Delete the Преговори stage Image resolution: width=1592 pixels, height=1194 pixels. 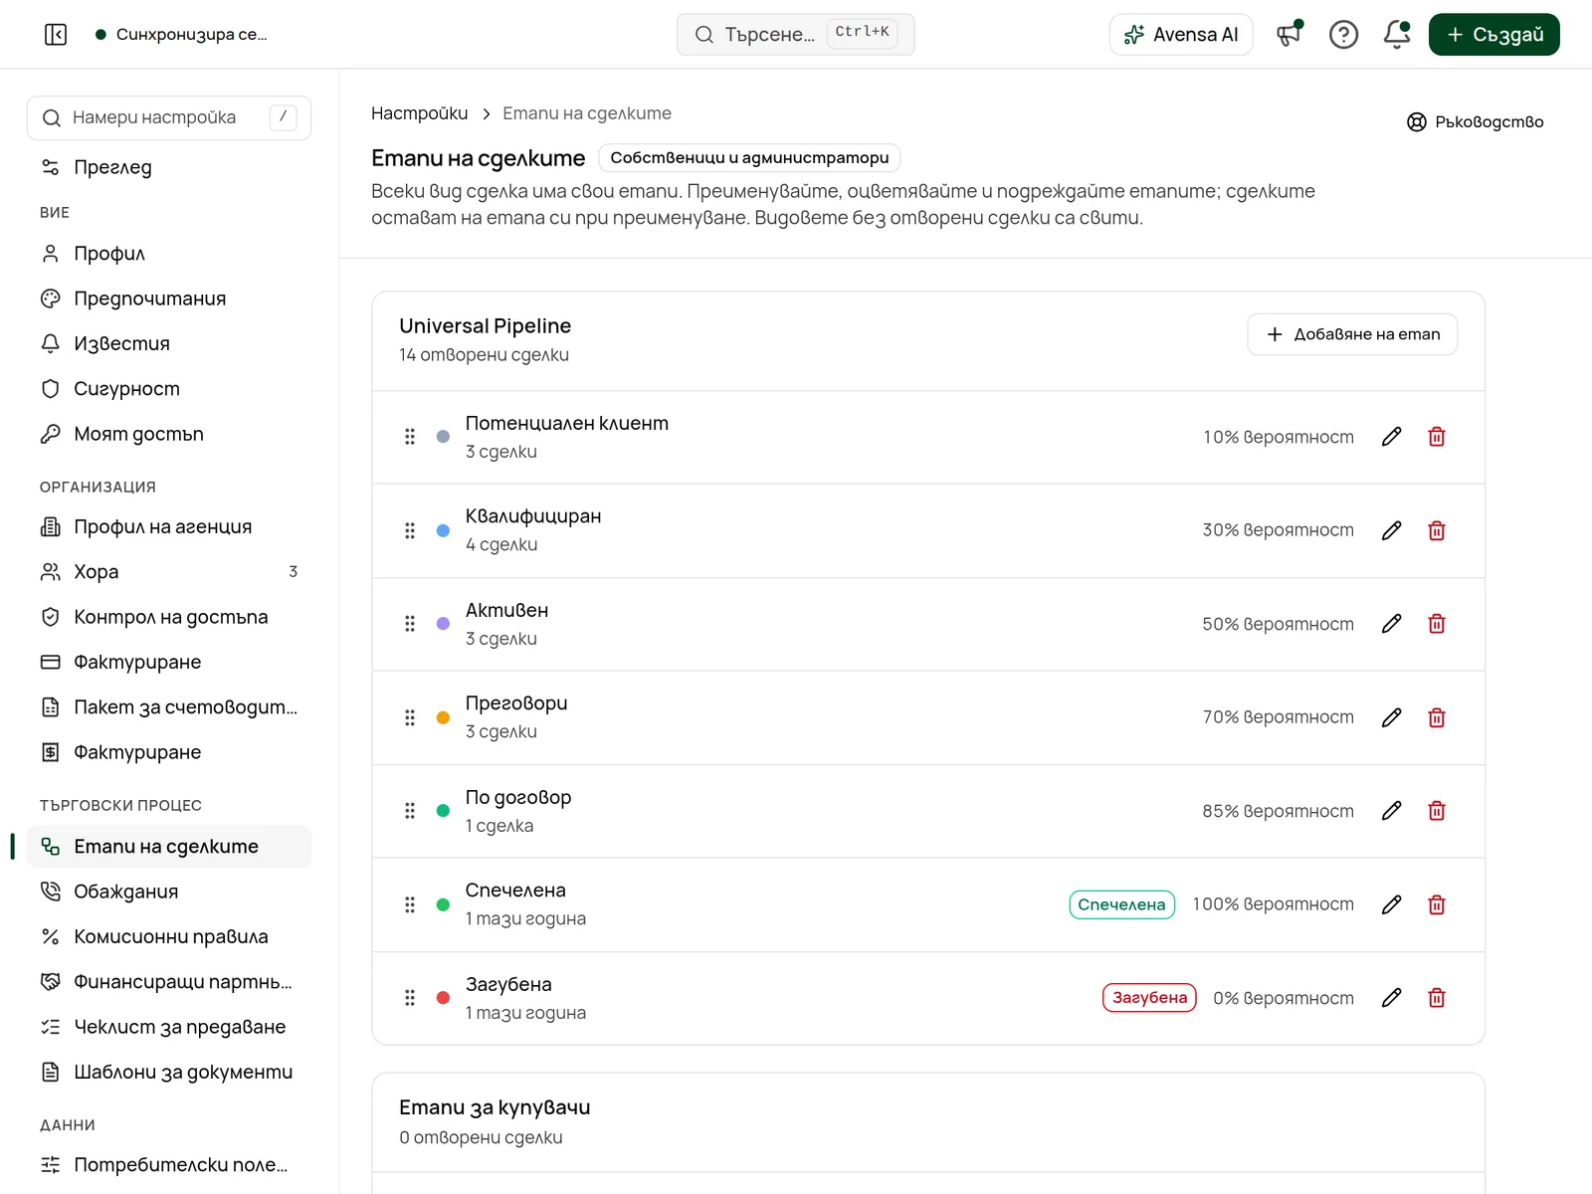[1437, 717]
